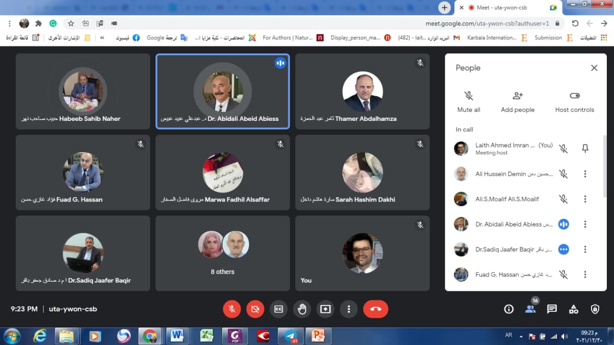Open the chat with everyone panel
The image size is (614, 345).
pyautogui.click(x=552, y=309)
